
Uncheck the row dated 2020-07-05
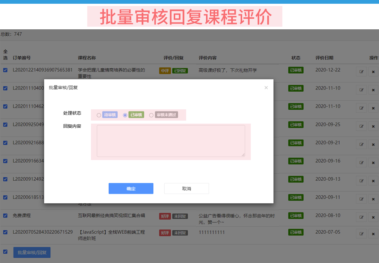[x=5, y=232]
